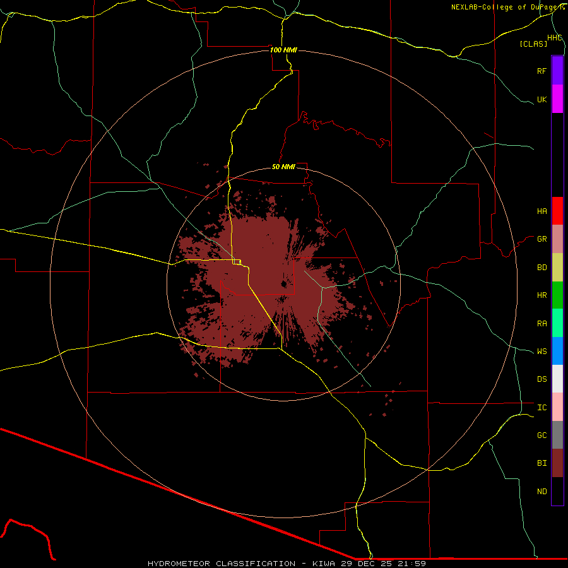Viewport: 568px width, 568px height.
Task: Click the IC legend label
Action: 541,408
